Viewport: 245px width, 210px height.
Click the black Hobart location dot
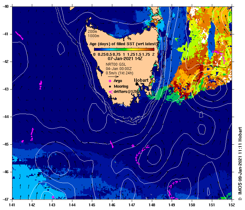(x=137, y=84)
